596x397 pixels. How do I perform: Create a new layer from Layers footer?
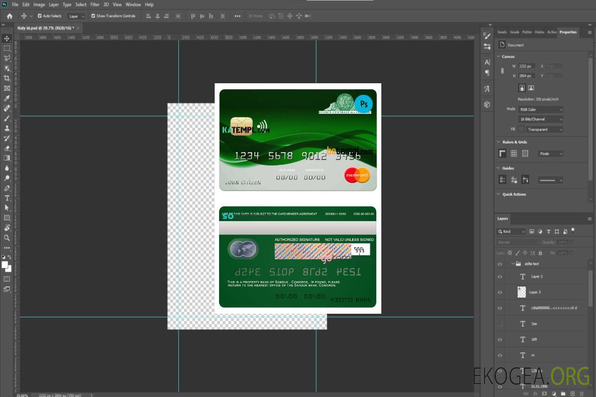click(572, 394)
